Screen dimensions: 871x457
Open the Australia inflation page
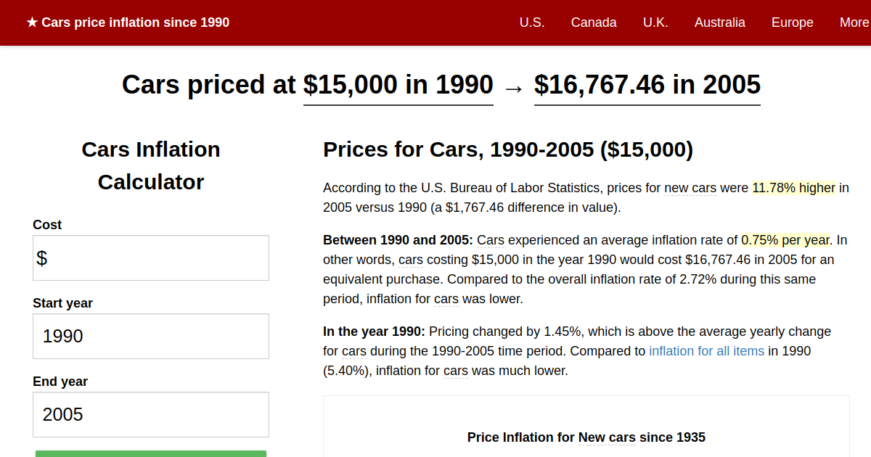click(719, 22)
